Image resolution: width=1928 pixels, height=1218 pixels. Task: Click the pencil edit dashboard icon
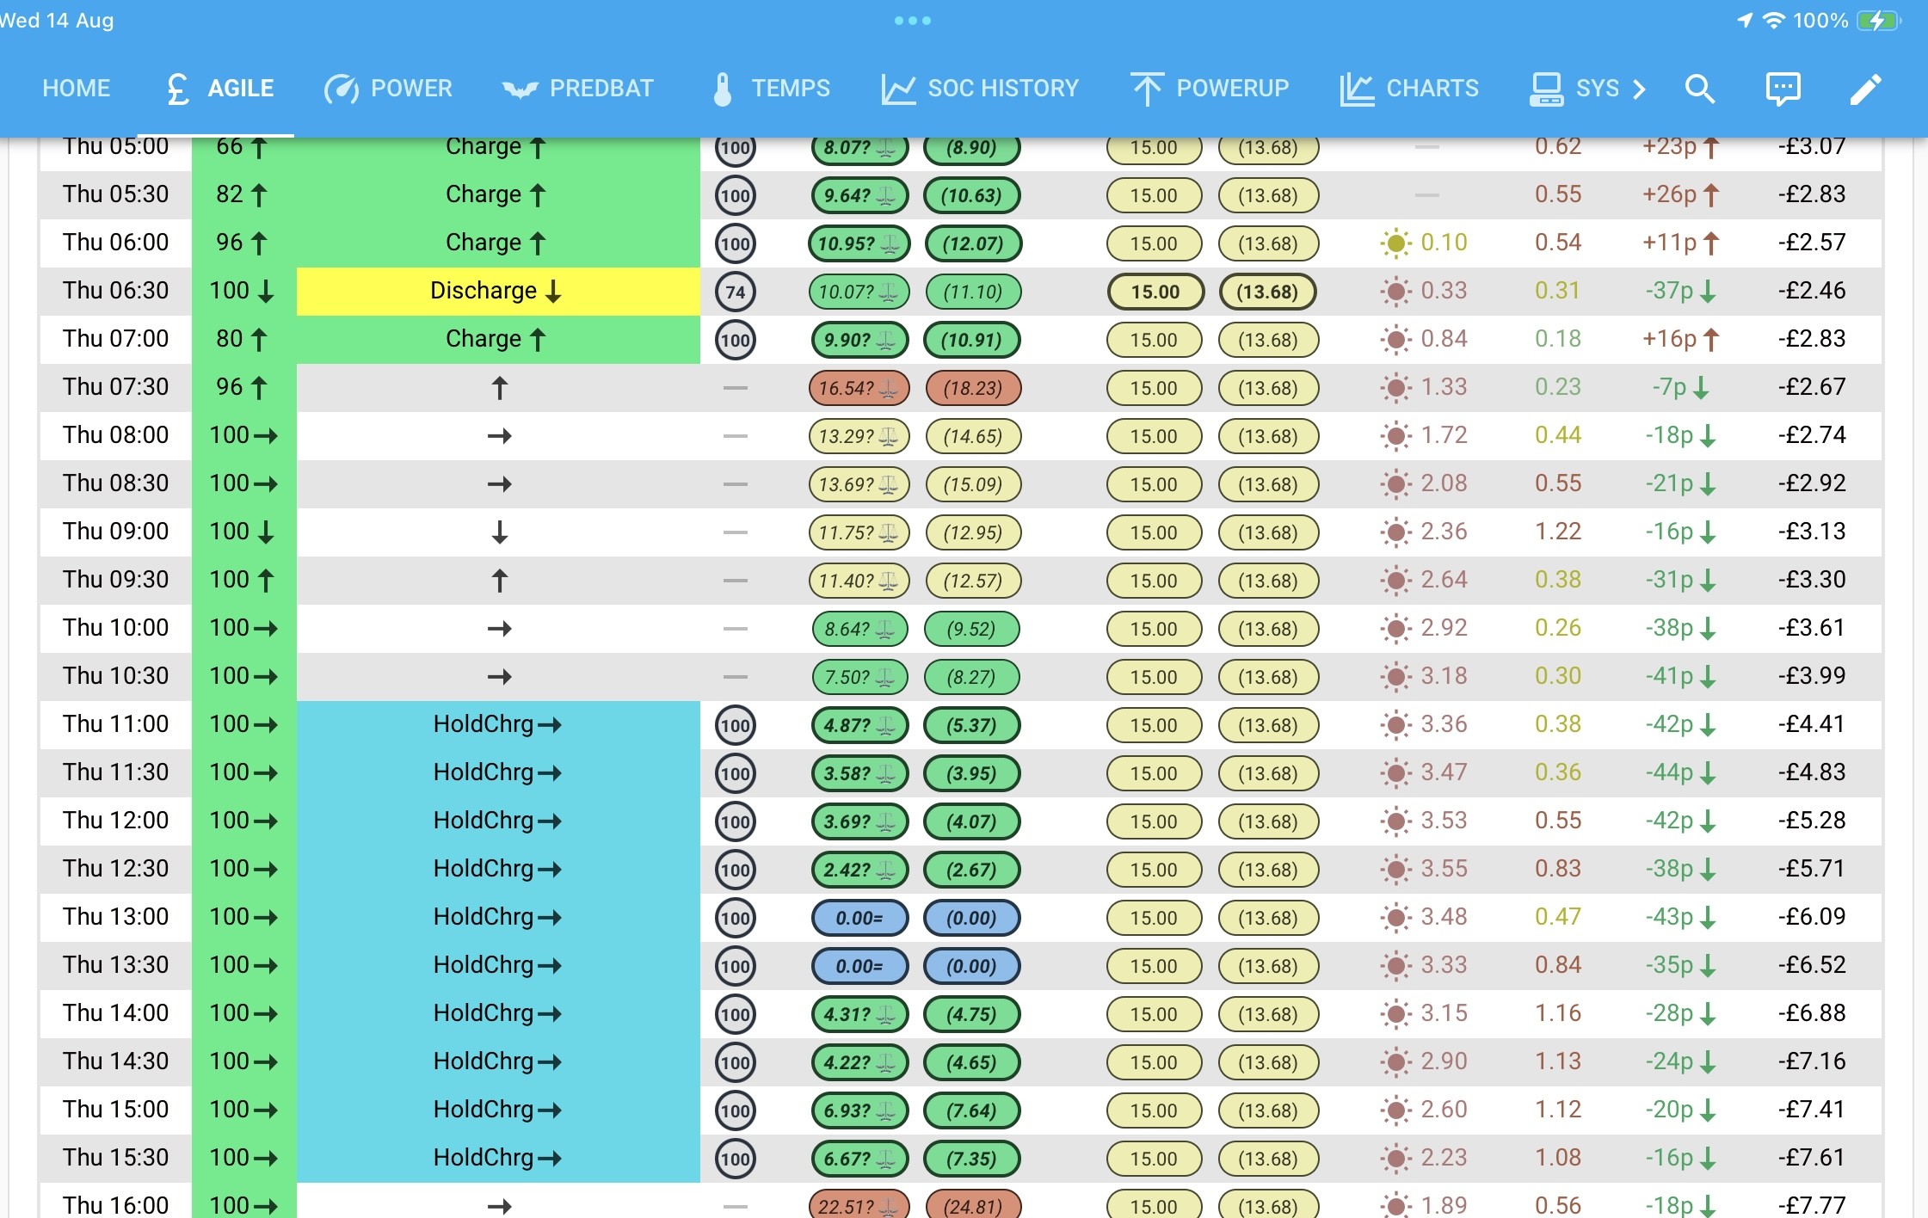[x=1865, y=89]
